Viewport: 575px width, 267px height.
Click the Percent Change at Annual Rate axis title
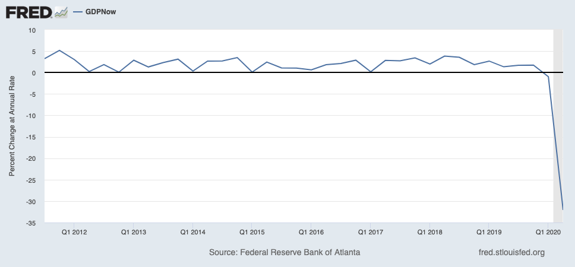point(11,126)
